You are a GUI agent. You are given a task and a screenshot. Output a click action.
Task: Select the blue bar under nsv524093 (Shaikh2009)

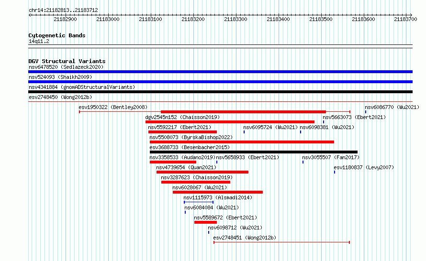220,82
